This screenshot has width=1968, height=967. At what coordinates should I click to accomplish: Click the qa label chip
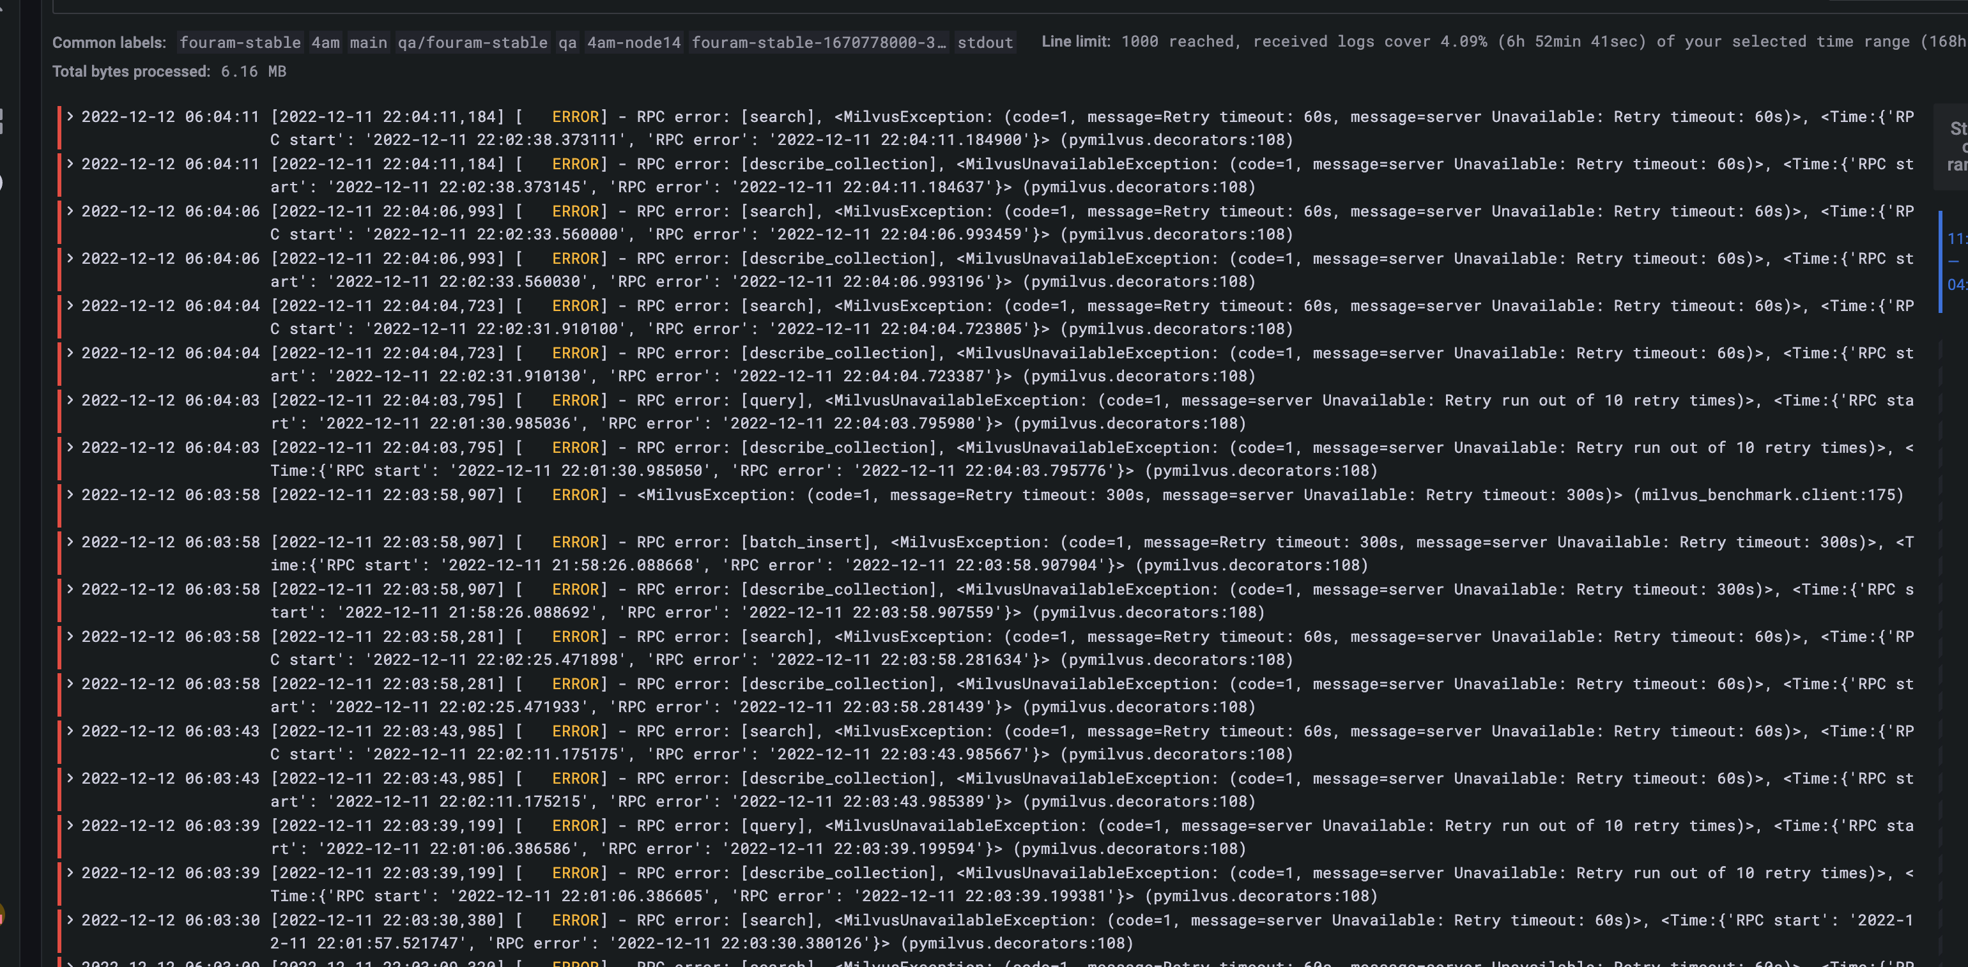567,43
